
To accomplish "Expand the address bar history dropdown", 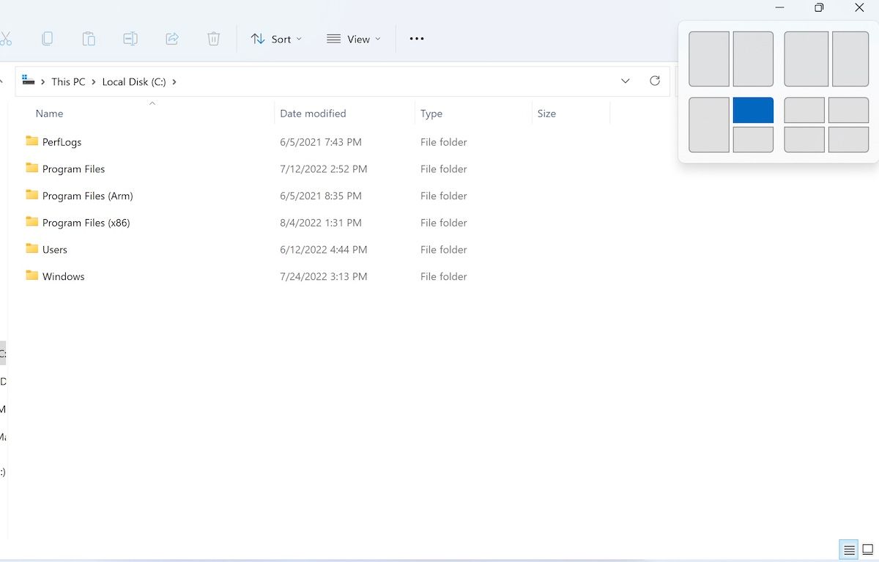I will (625, 81).
